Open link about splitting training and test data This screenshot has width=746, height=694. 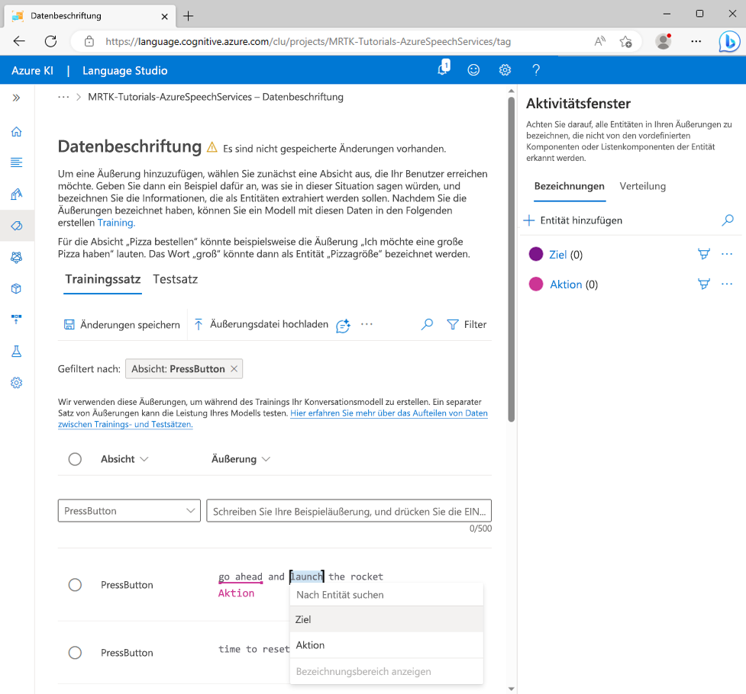[x=389, y=413]
